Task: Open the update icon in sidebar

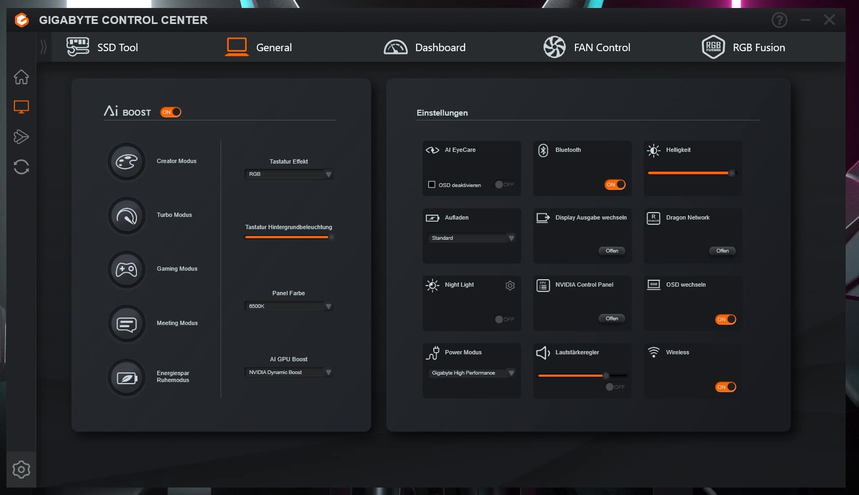Action: [x=21, y=167]
